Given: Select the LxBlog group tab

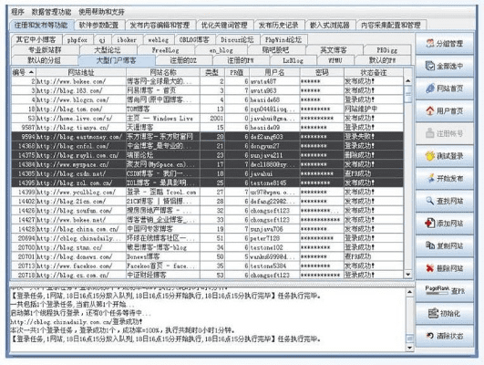Looking at the screenshot, I should (293, 60).
